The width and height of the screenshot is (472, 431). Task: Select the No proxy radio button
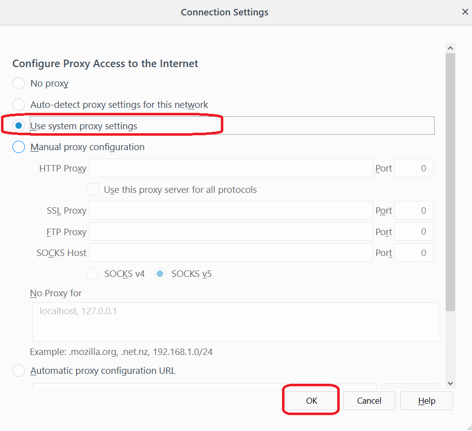coord(18,84)
